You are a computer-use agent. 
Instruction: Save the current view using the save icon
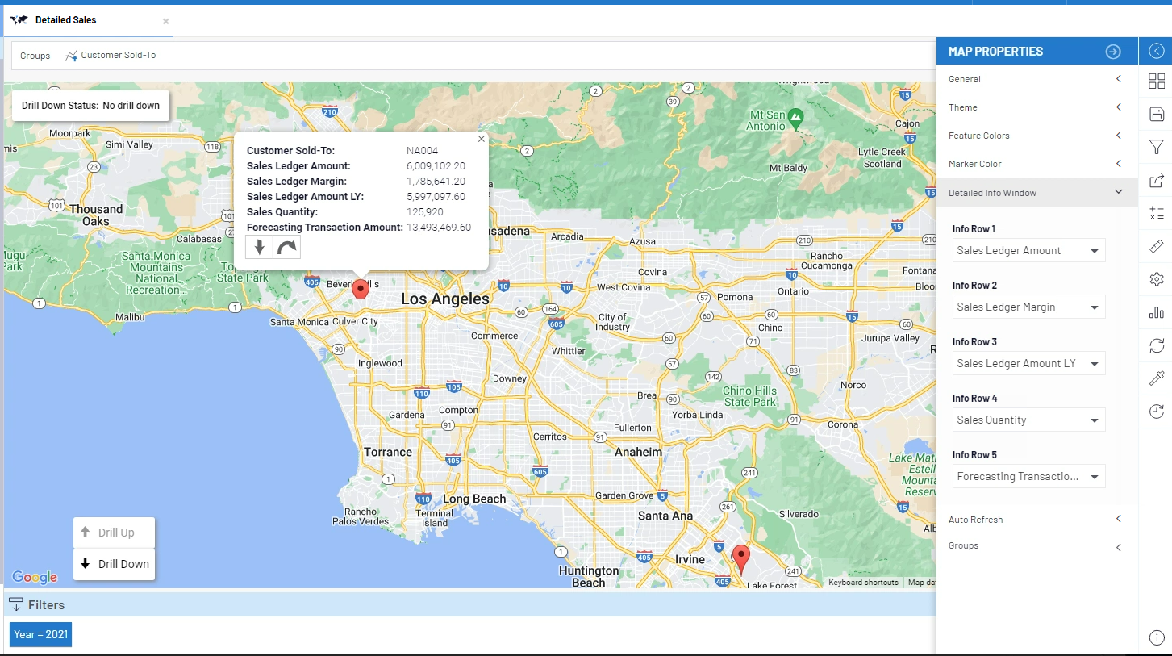point(1157,113)
